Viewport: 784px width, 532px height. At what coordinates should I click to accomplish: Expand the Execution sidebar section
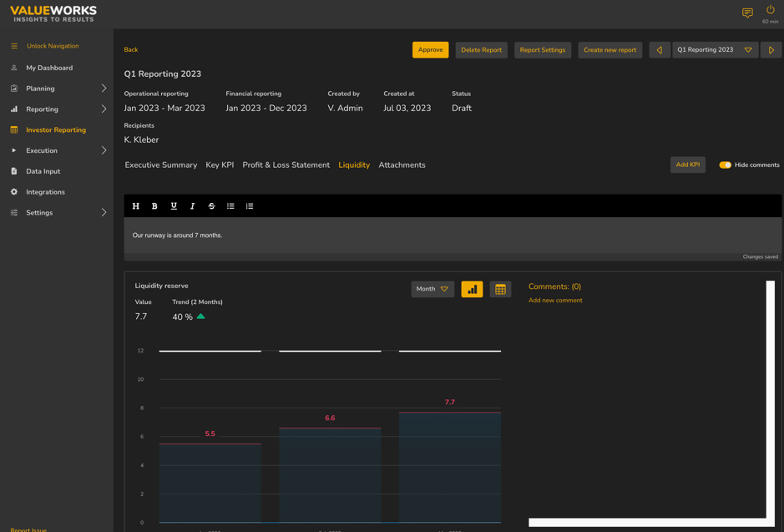tap(104, 150)
